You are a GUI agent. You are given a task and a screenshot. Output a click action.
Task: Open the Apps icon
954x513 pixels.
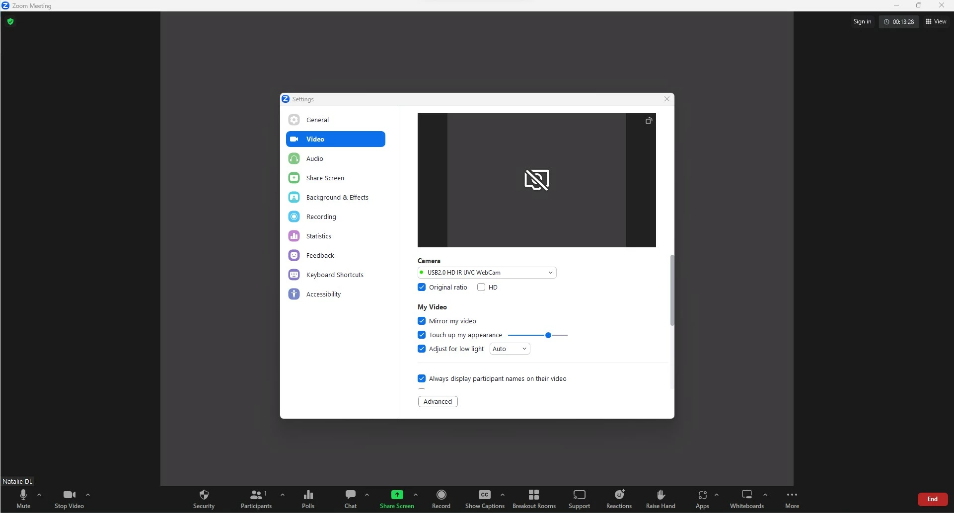(702, 495)
